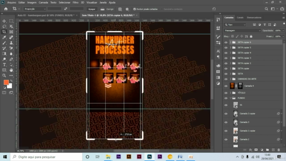Delete layer with trash icon
286x161 pixels.
(279, 150)
